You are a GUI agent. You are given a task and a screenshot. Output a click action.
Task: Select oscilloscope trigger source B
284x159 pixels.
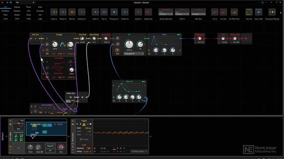(80, 124)
